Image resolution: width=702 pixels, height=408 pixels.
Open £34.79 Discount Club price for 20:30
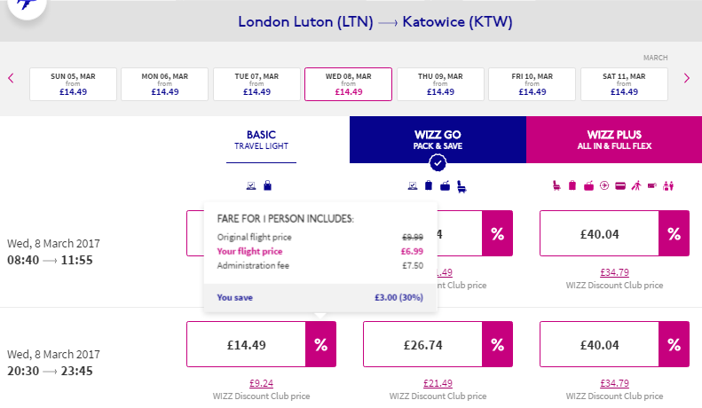(x=614, y=383)
